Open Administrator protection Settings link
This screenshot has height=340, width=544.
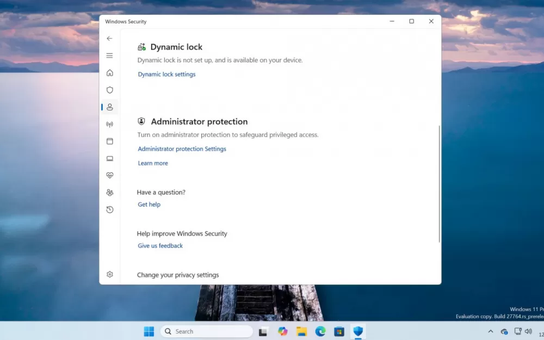(182, 149)
